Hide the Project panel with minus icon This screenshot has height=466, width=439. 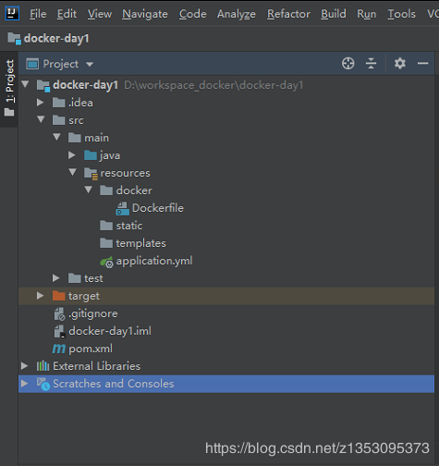(422, 64)
